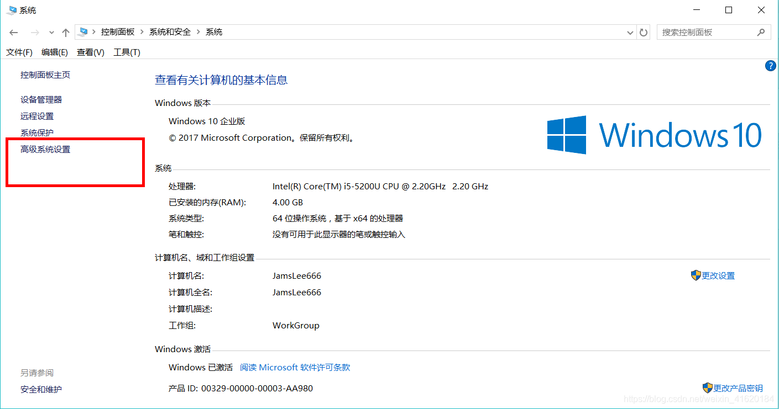Open 设备管理器 link
This screenshot has width=779, height=409.
pyautogui.click(x=41, y=100)
